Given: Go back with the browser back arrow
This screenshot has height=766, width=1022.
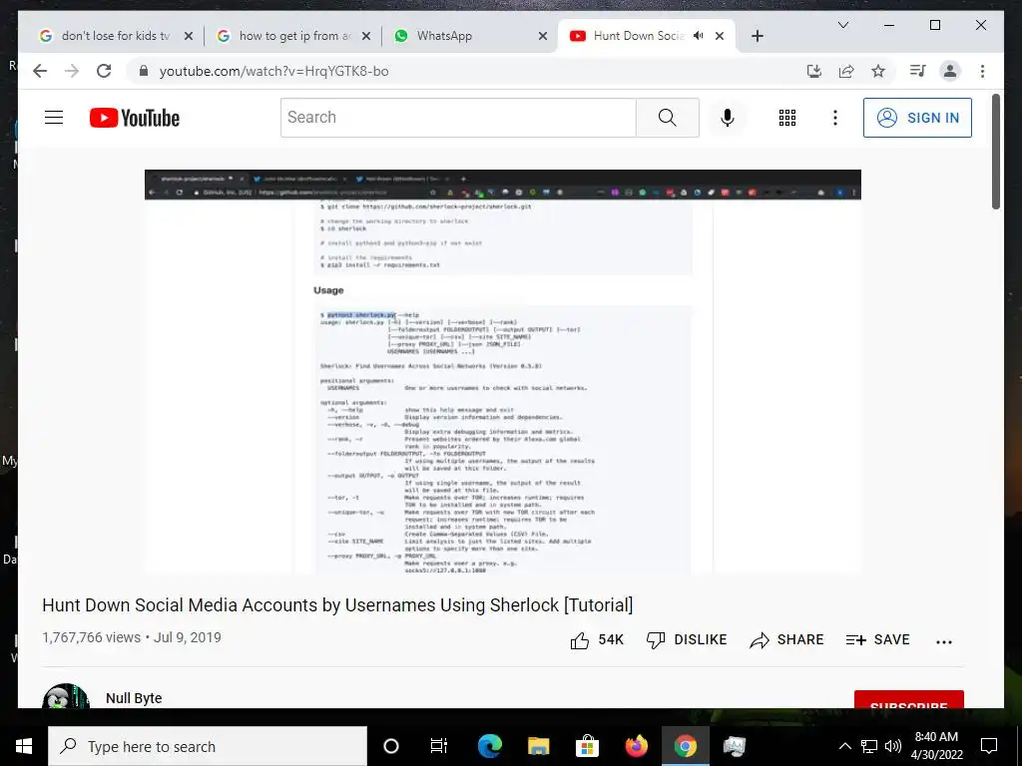Looking at the screenshot, I should (x=40, y=71).
